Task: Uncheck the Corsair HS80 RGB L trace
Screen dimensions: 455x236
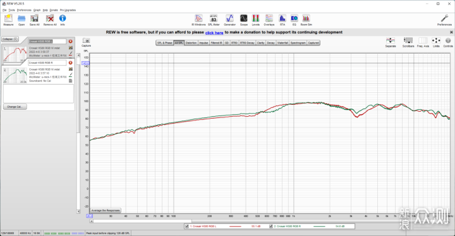Action: (187, 226)
